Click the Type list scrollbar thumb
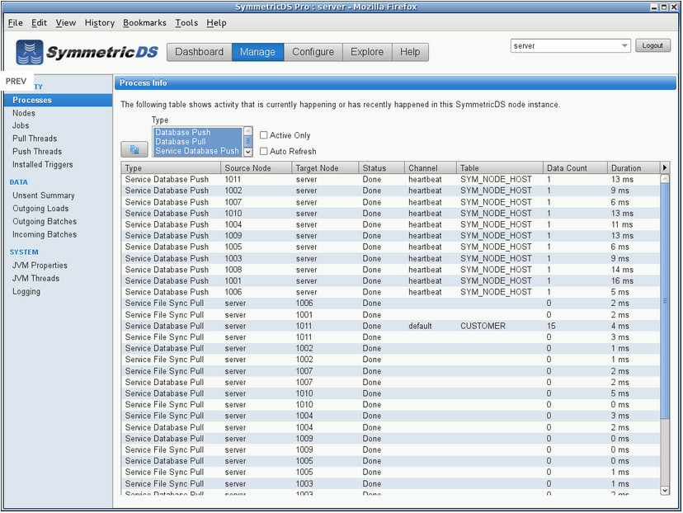Screen dimensions: 683x513 (247, 141)
